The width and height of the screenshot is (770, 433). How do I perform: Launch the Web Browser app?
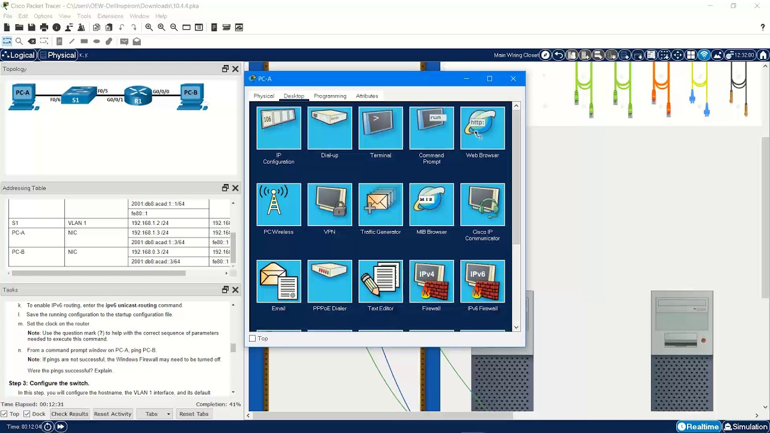[482, 128]
